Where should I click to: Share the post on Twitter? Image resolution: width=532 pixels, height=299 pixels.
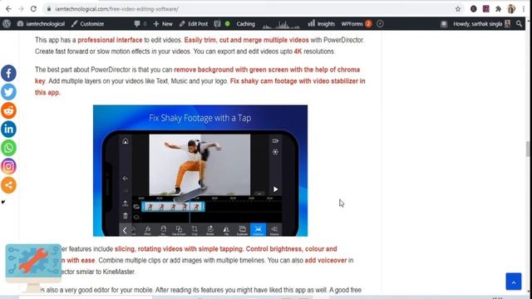pos(8,92)
